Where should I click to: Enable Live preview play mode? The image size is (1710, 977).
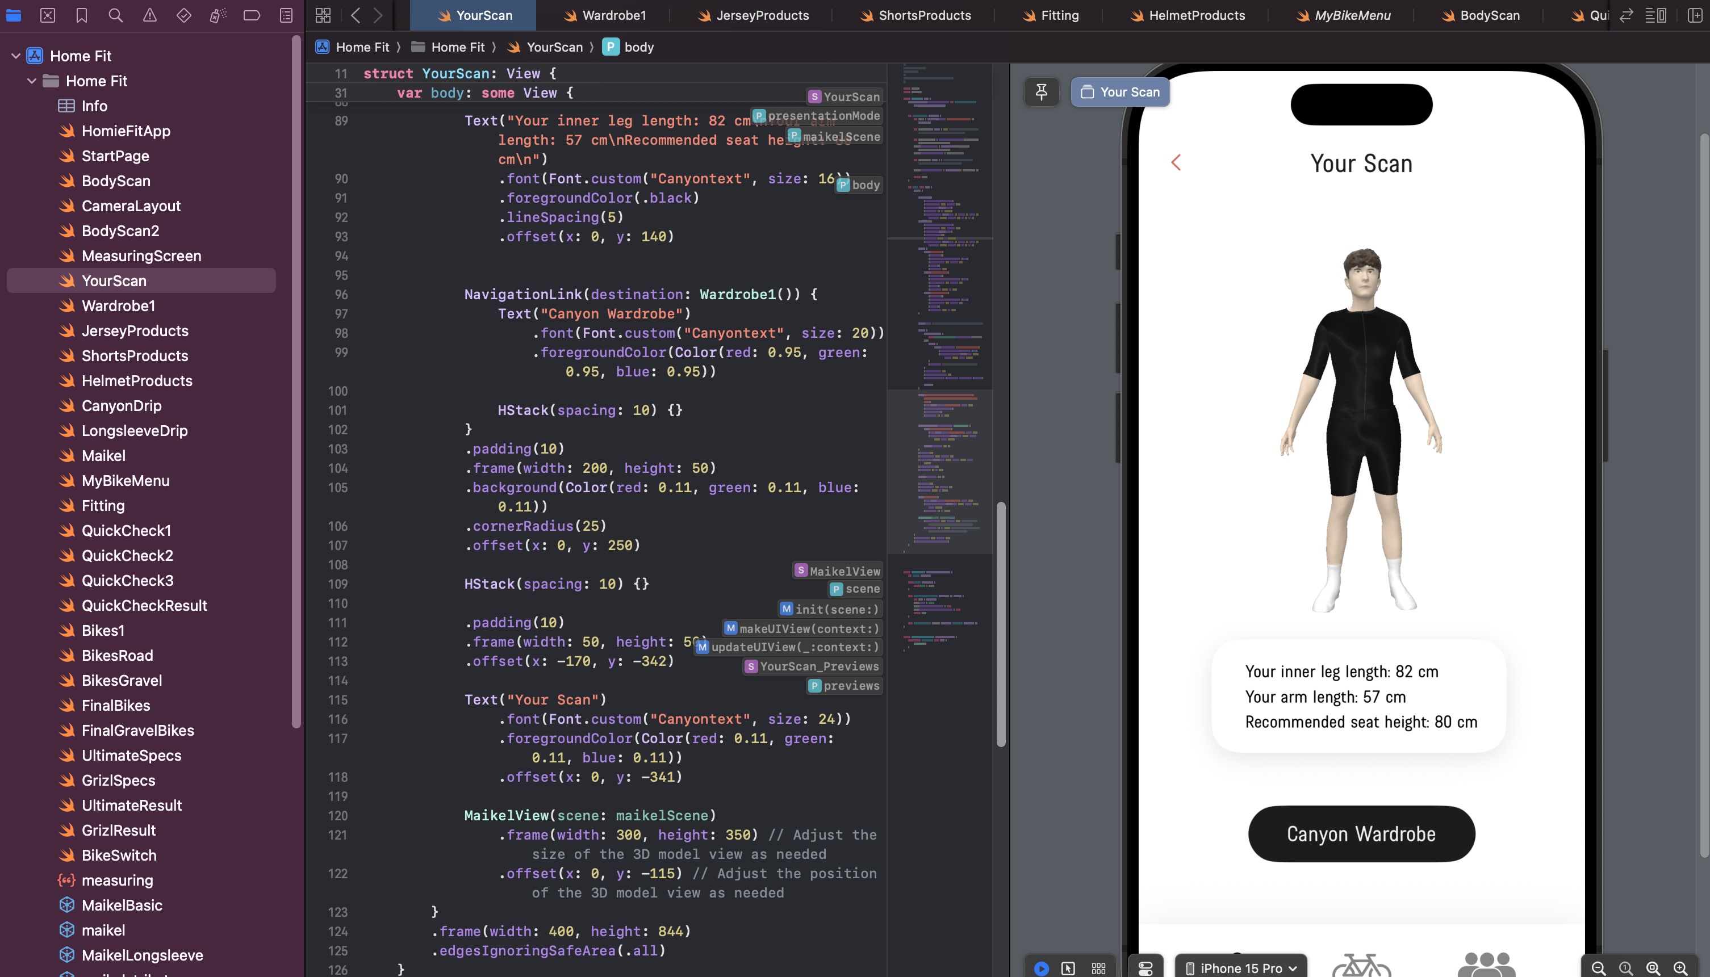pyautogui.click(x=1041, y=967)
